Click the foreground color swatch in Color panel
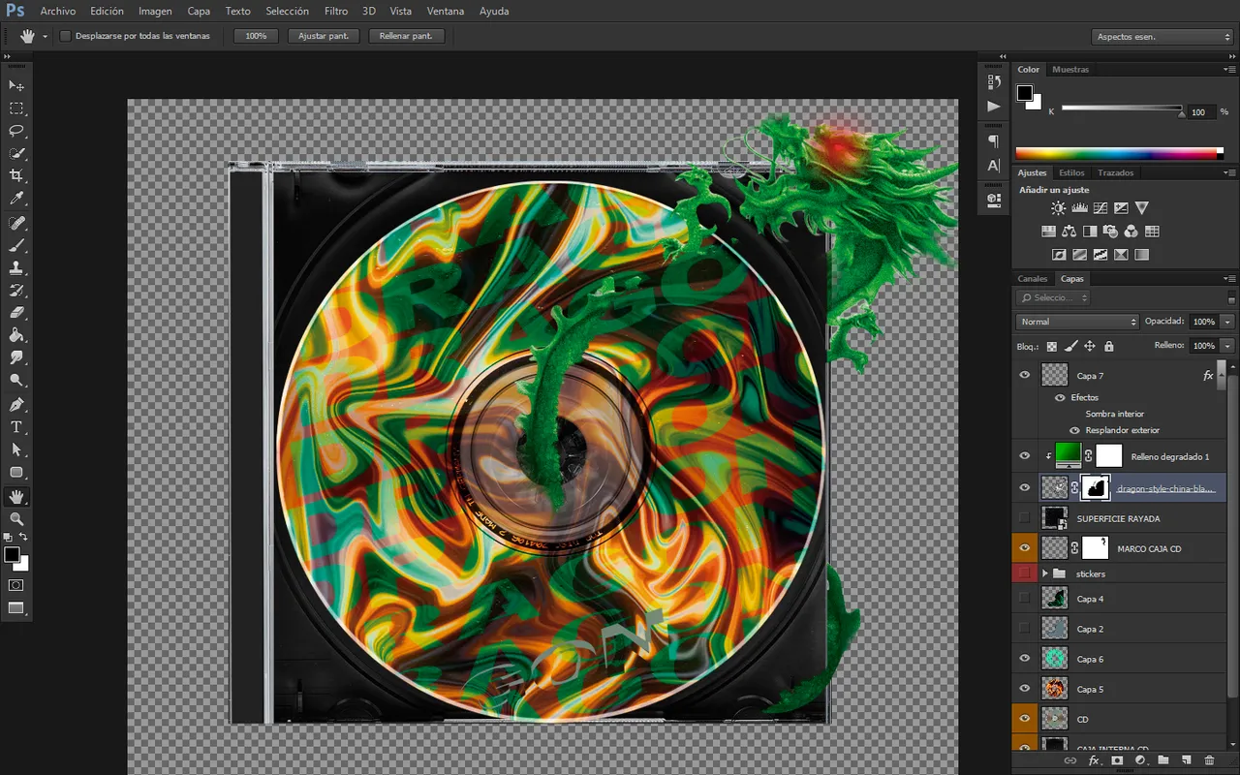The image size is (1240, 775). [1024, 93]
